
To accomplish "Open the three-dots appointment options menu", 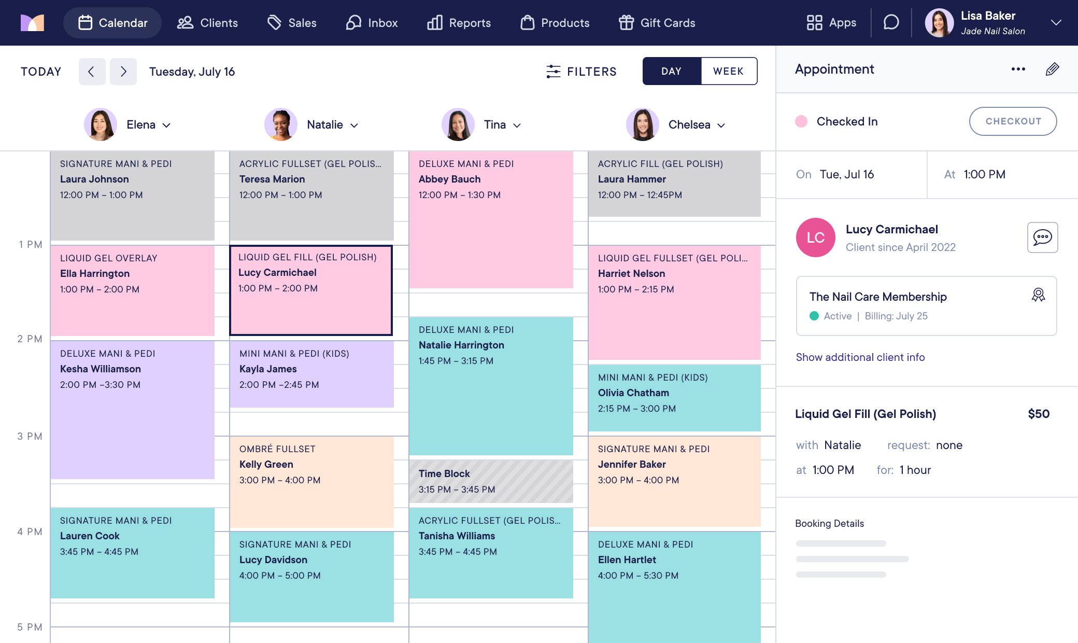I will pyautogui.click(x=1018, y=69).
